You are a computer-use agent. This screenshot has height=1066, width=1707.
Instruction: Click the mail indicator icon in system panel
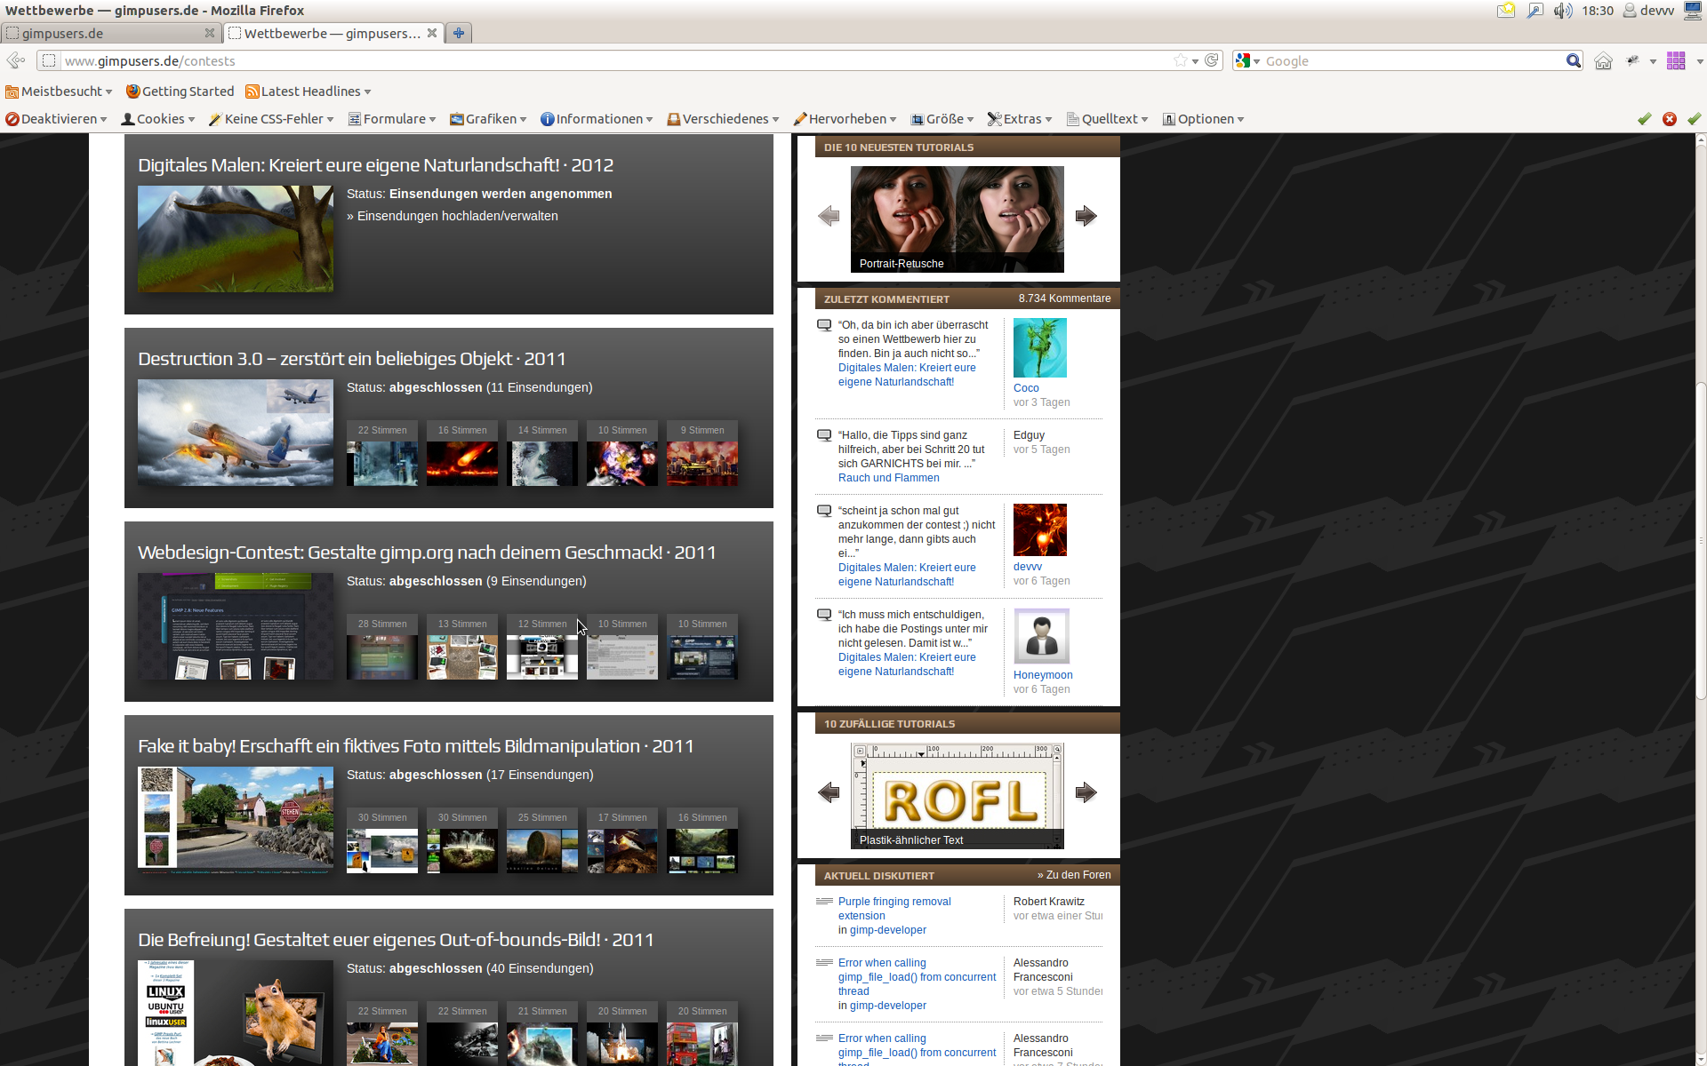click(x=1506, y=11)
